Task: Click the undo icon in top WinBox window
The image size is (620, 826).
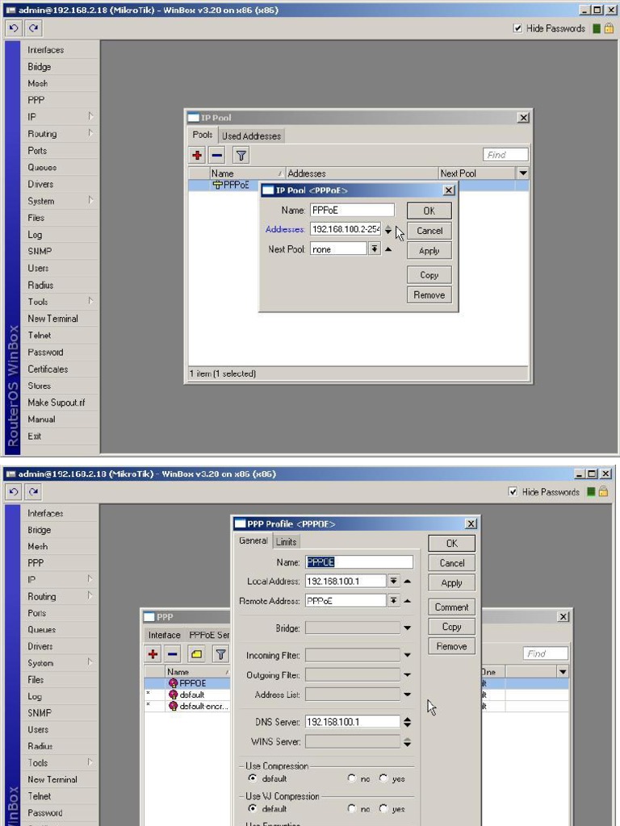Action: [15, 28]
